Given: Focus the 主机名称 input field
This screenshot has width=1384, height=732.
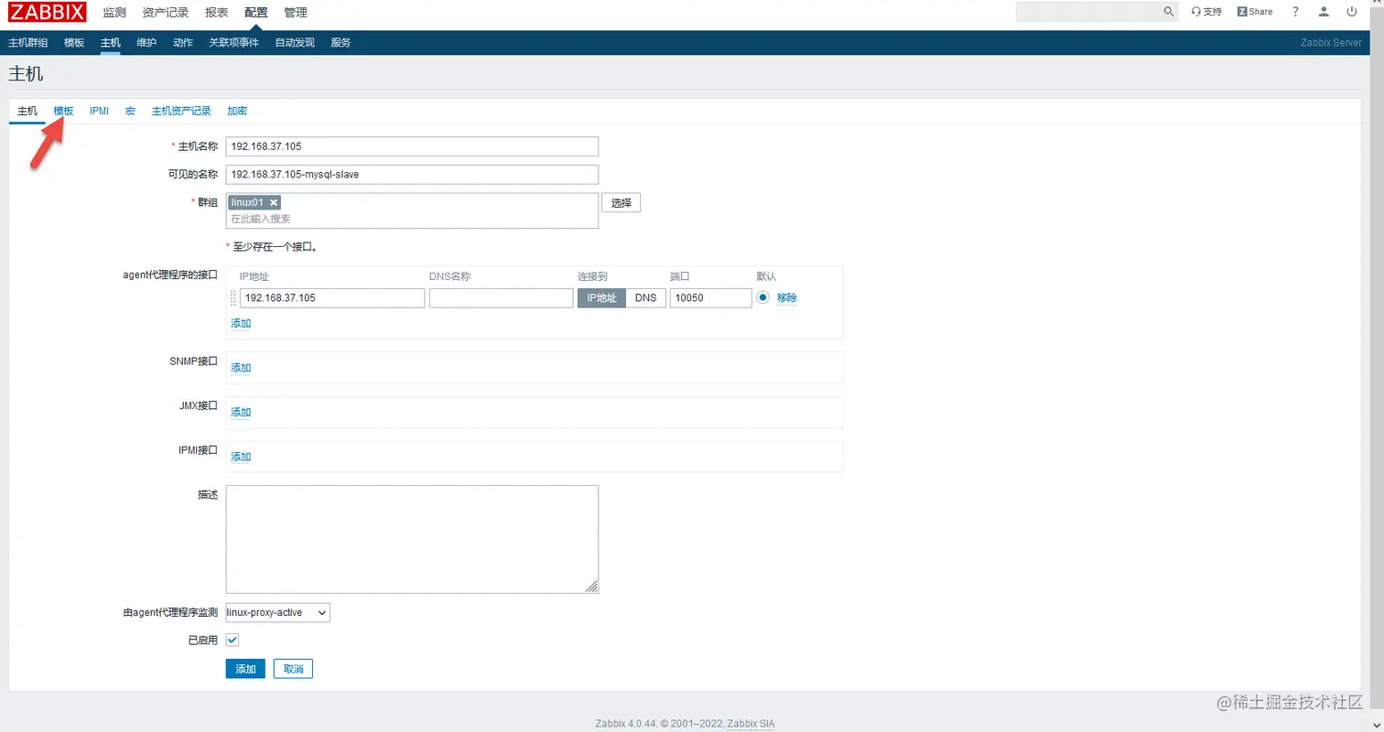Looking at the screenshot, I should pyautogui.click(x=412, y=146).
